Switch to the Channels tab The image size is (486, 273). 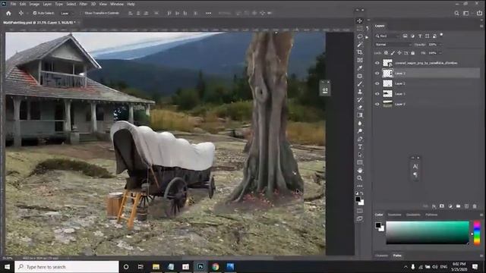coord(381,256)
